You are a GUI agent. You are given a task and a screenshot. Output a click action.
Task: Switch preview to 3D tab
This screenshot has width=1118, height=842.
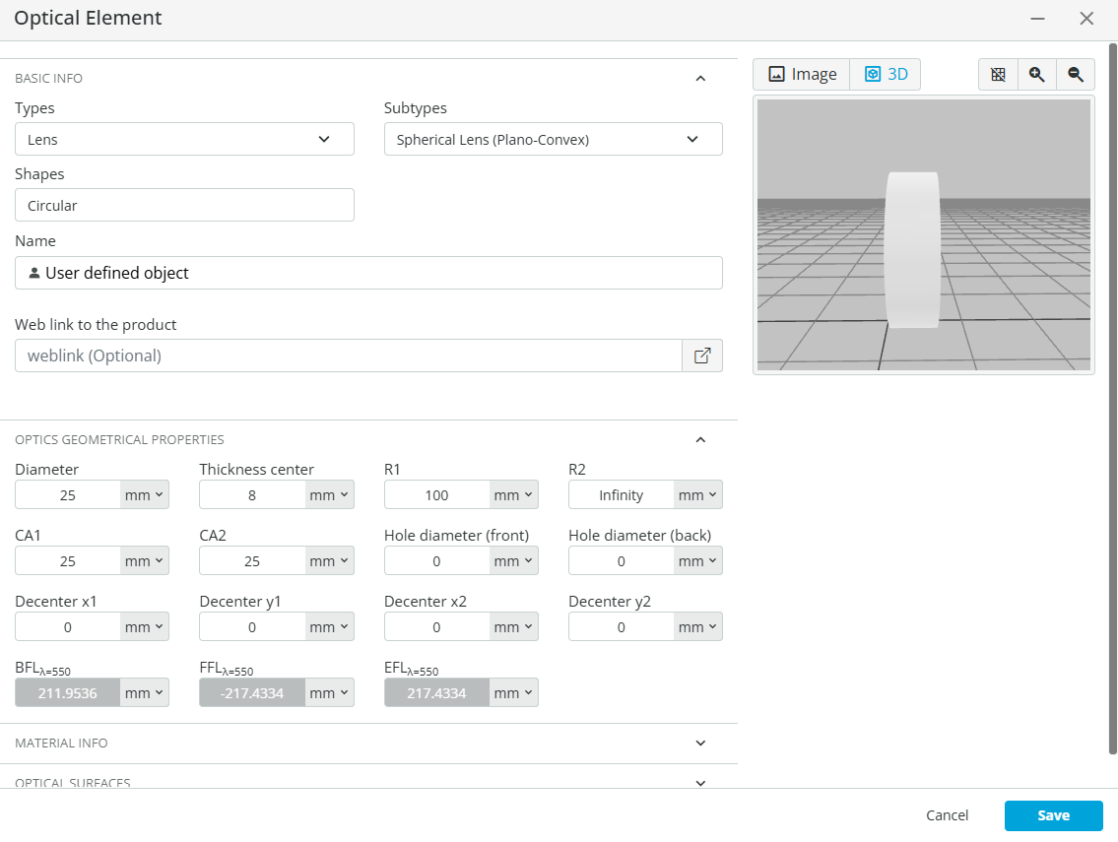click(886, 74)
